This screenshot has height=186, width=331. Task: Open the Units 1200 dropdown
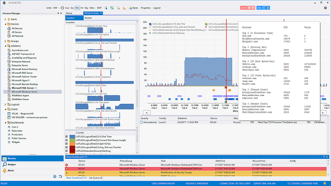(x=56, y=8)
